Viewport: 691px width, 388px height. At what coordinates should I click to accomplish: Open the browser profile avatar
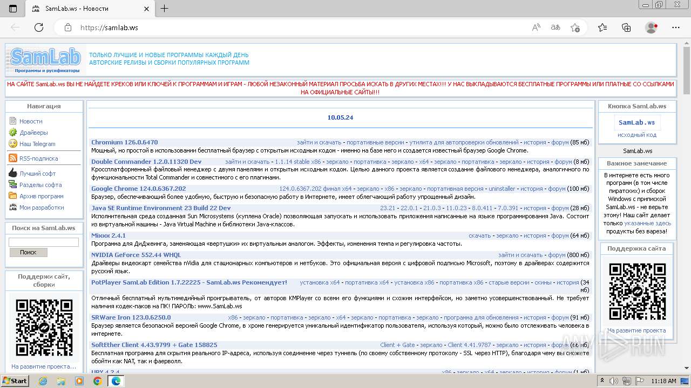tap(652, 27)
